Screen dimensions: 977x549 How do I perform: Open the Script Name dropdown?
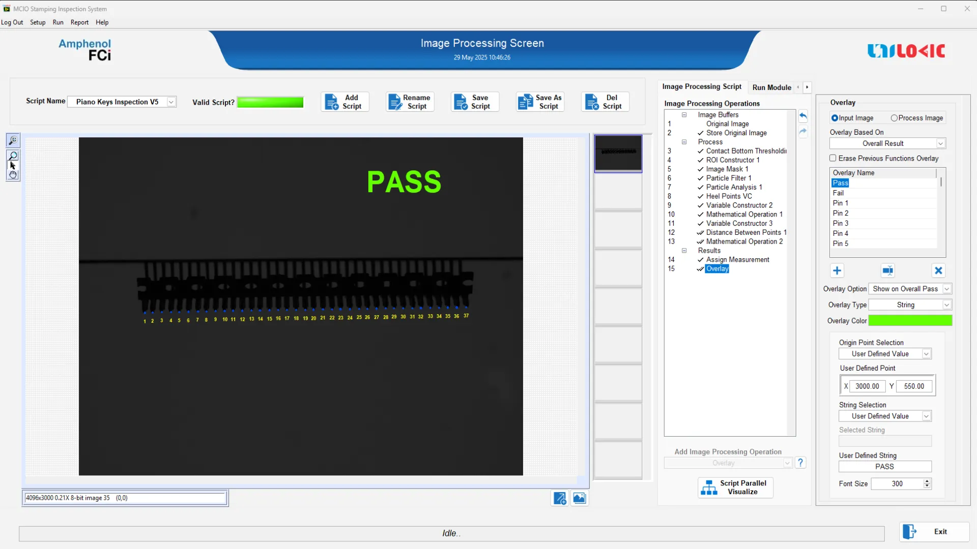tap(171, 102)
